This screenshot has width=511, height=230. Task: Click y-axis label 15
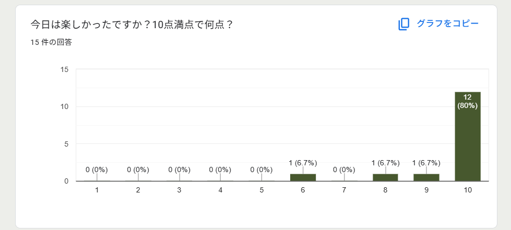[64, 70]
